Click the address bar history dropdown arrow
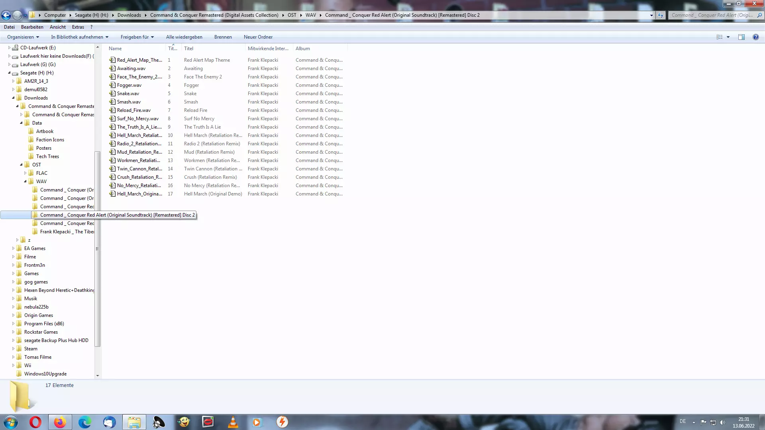The height and width of the screenshot is (430, 765). coord(651,15)
